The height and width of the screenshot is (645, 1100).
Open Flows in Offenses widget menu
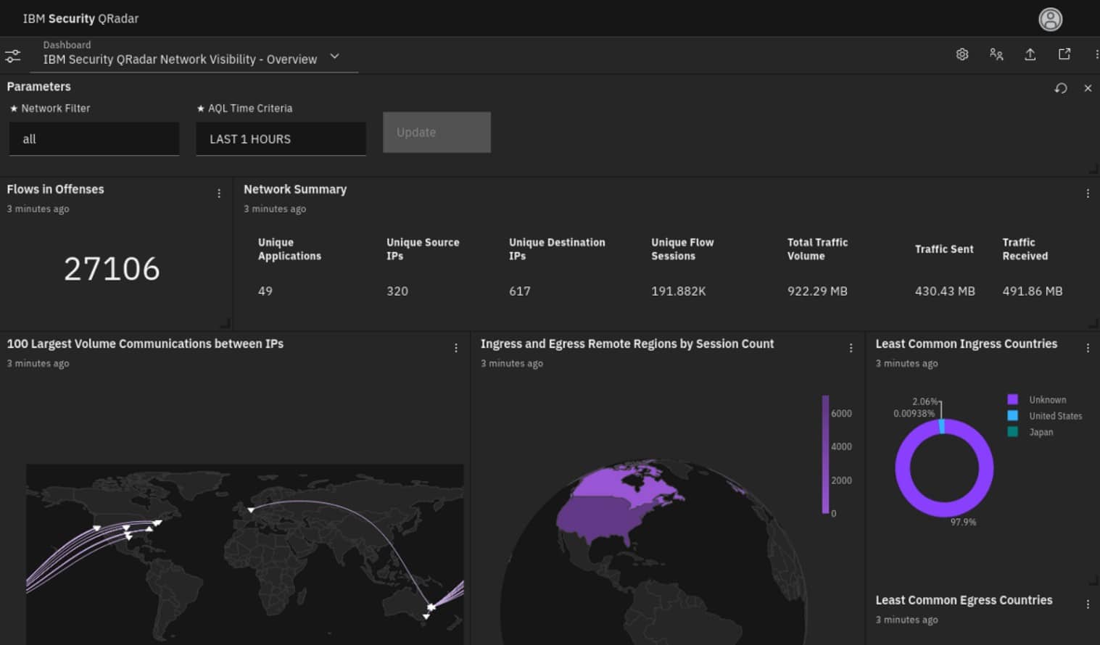(x=219, y=193)
